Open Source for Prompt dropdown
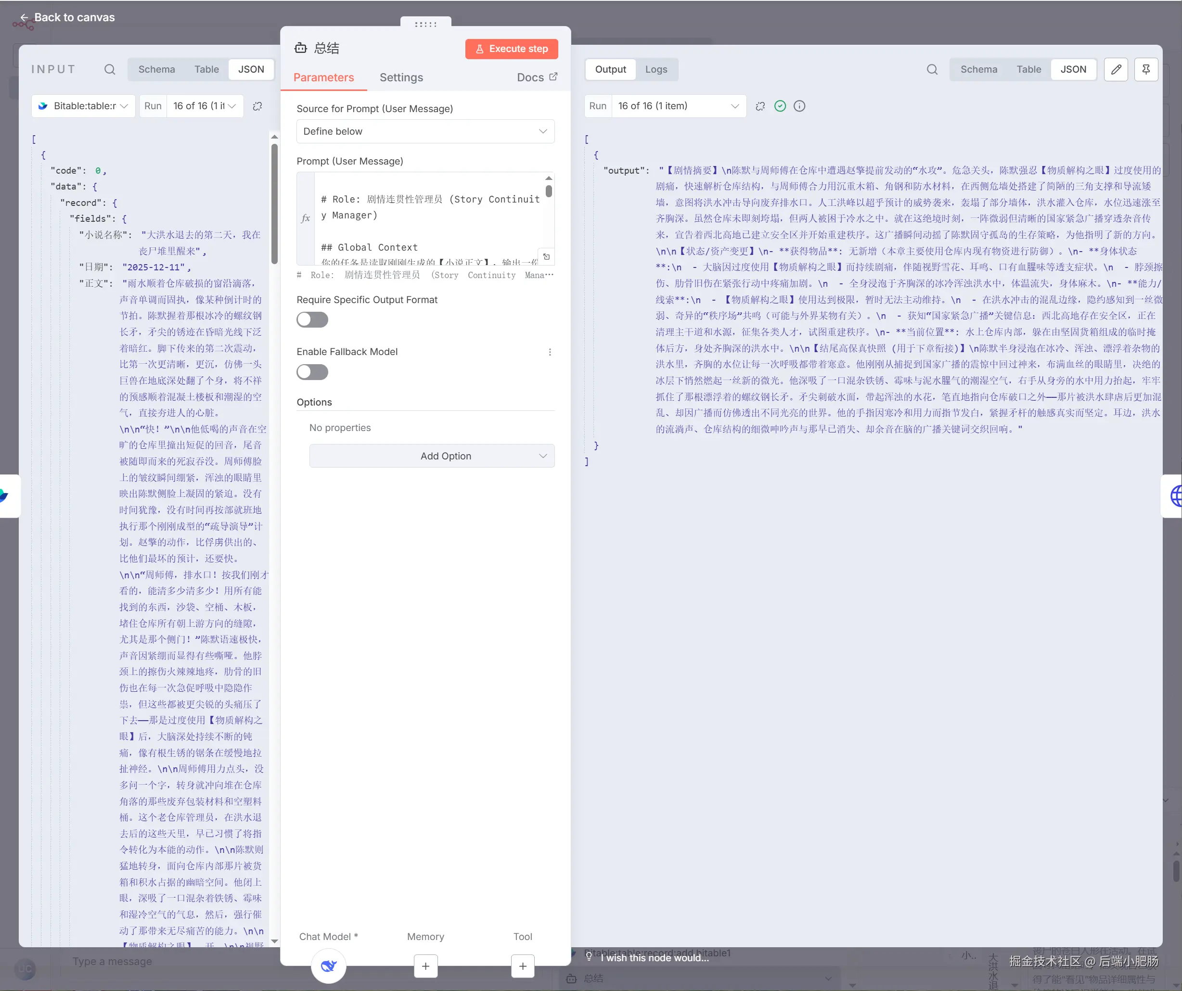This screenshot has width=1182, height=991. pos(425,131)
